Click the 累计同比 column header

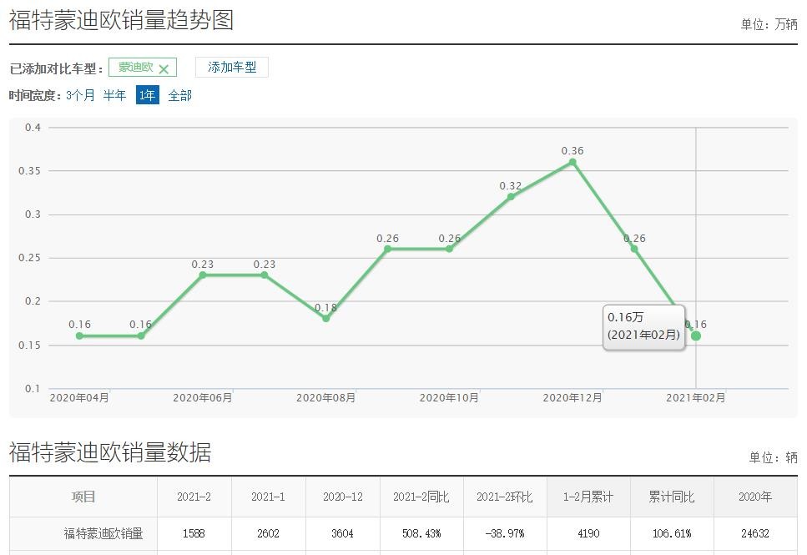coord(672,497)
